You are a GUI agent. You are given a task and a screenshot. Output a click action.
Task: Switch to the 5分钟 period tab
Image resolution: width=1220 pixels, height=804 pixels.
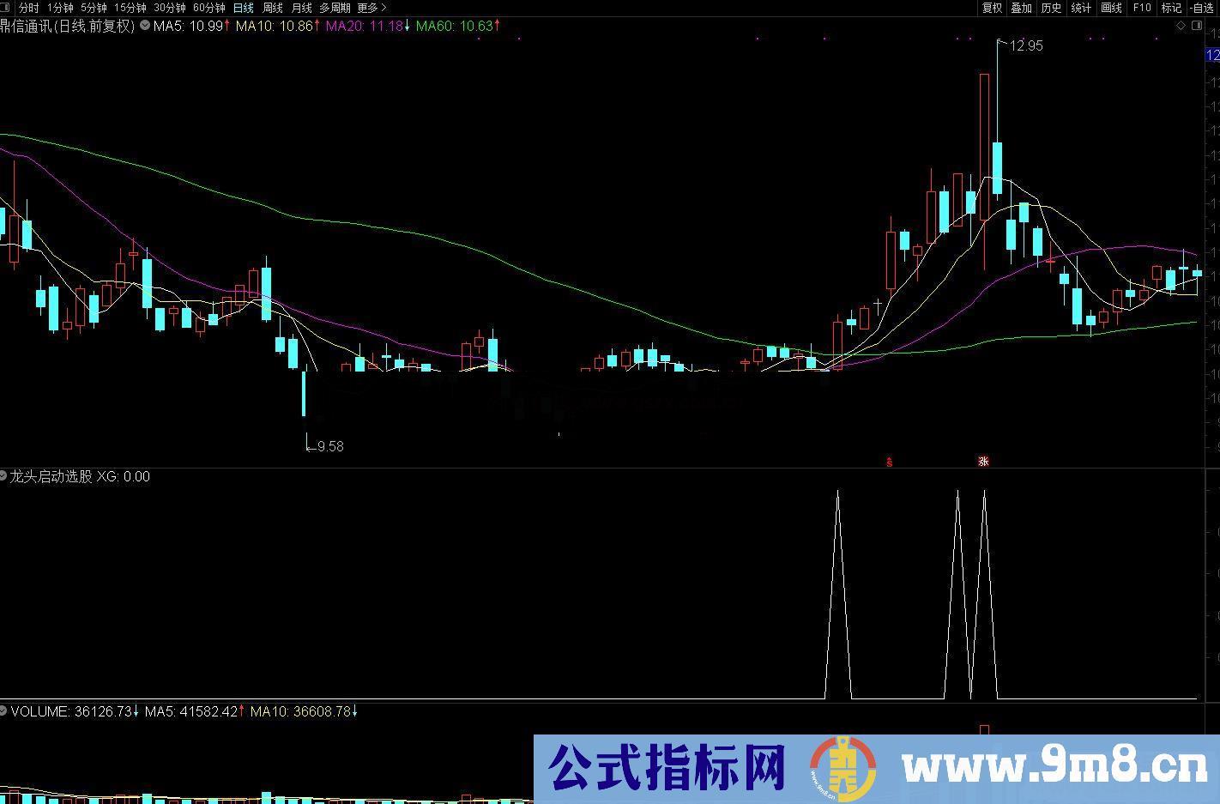94,8
